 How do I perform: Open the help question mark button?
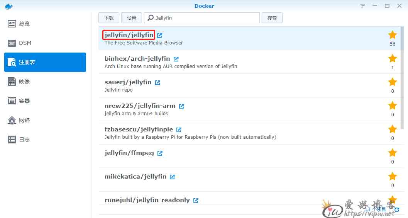coord(362,6)
